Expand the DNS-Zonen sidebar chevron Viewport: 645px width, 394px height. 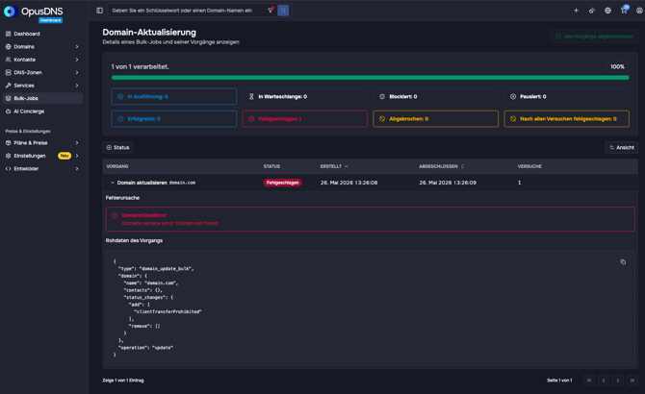pyautogui.click(x=77, y=72)
